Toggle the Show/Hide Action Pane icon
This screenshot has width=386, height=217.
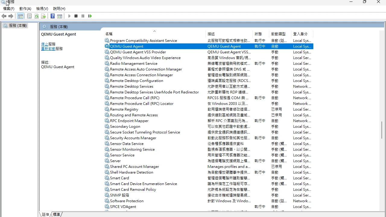(60, 16)
